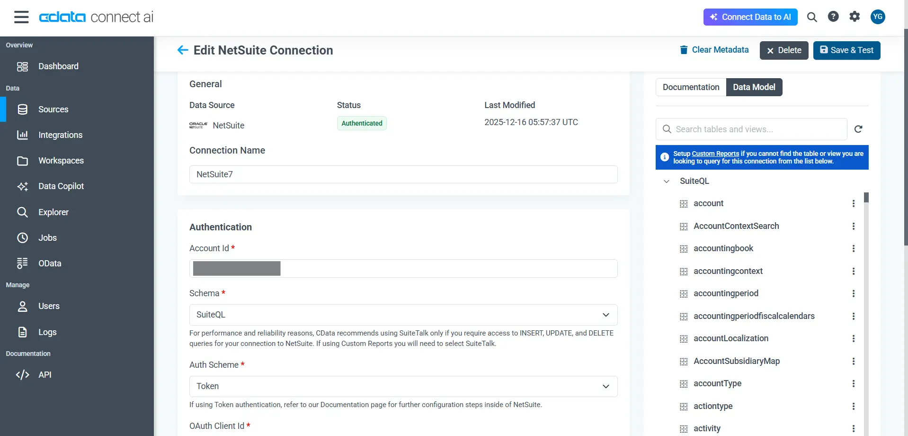This screenshot has width=908, height=436.
Task: Open application settings gear
Action: (855, 17)
